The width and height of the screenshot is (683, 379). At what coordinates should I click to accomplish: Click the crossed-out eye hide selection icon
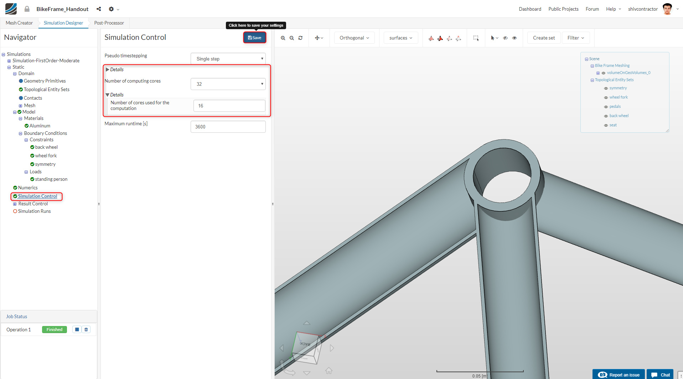point(505,38)
